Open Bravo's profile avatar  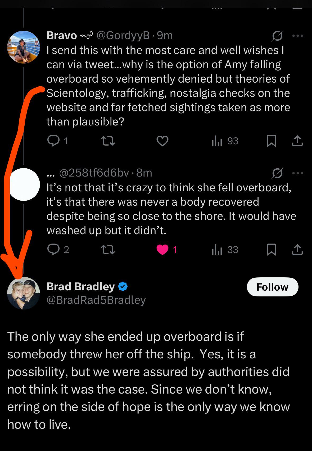pyautogui.click(x=24, y=47)
